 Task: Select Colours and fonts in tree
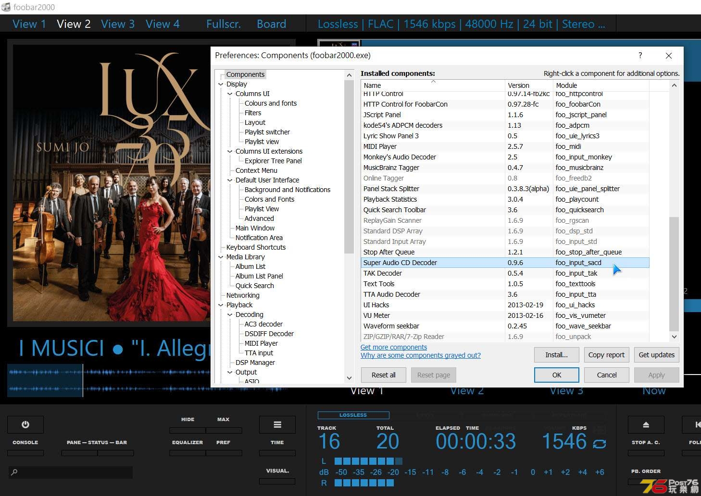point(271,103)
